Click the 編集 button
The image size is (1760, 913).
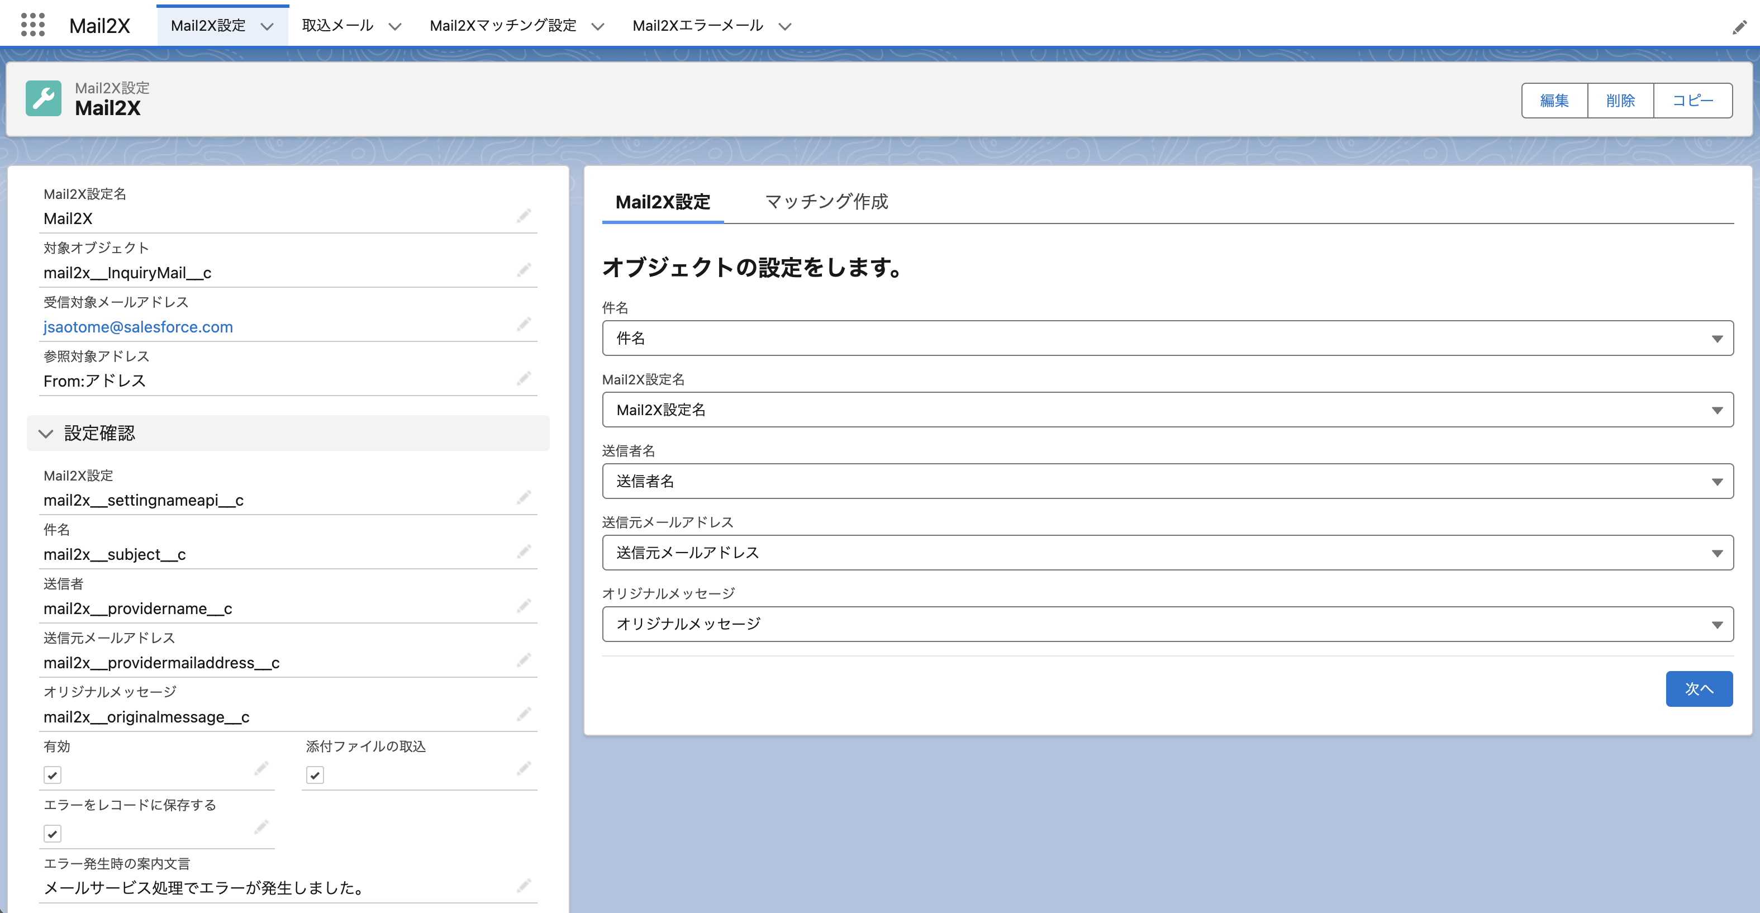tap(1554, 101)
